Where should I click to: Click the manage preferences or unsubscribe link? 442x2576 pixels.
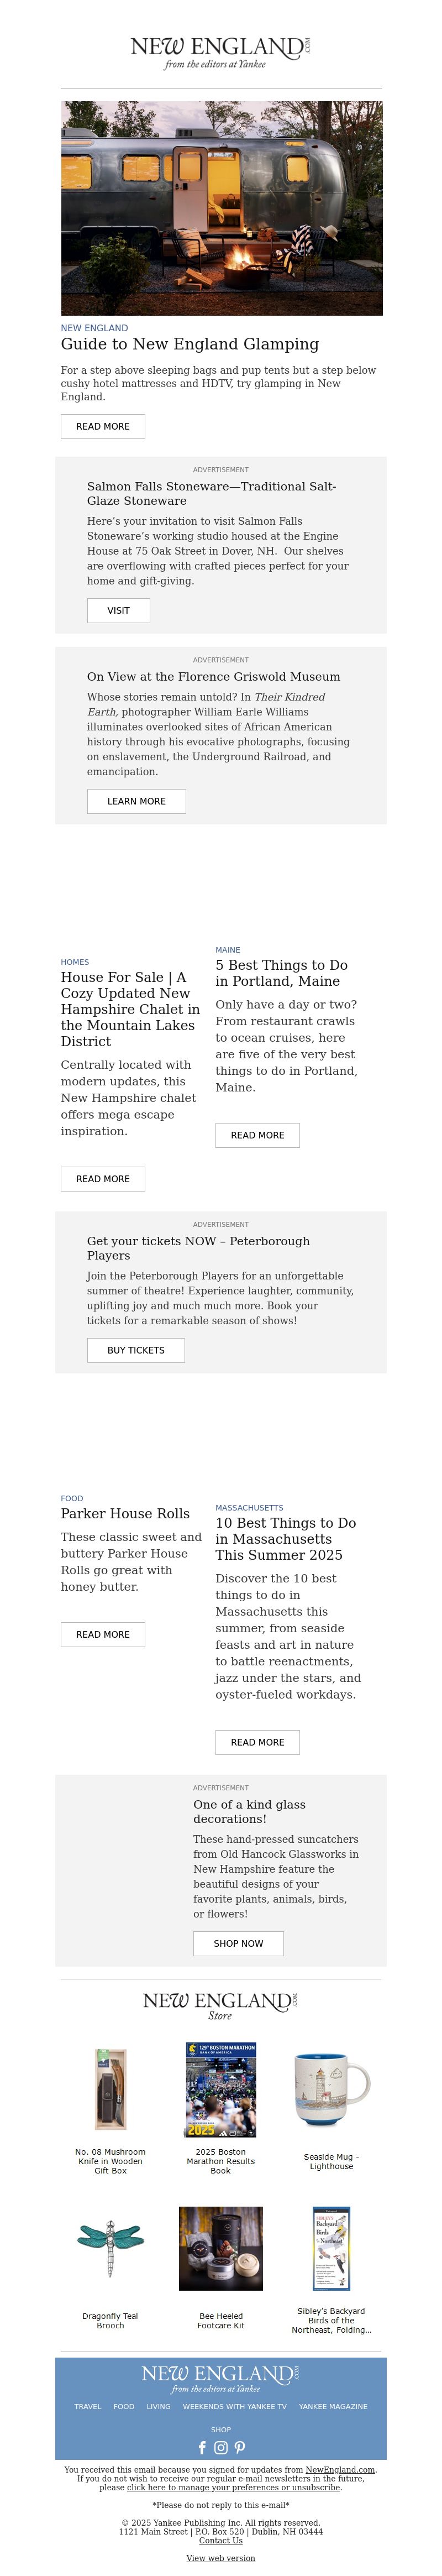234,2488
